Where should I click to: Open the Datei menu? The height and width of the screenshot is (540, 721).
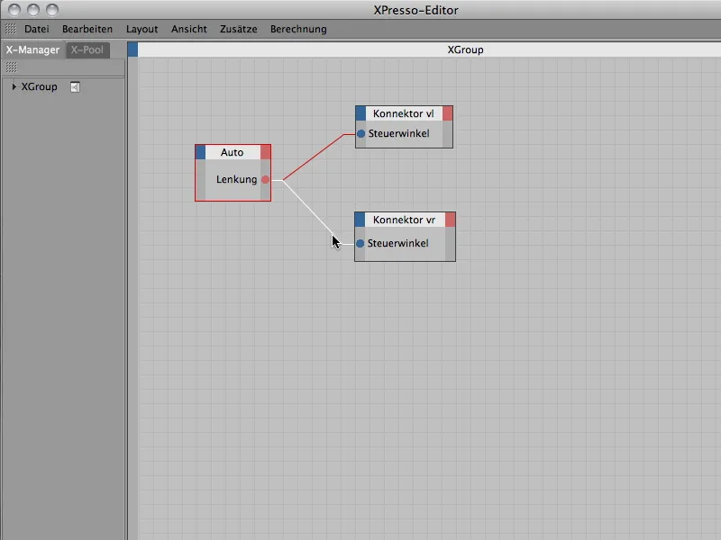pos(36,29)
